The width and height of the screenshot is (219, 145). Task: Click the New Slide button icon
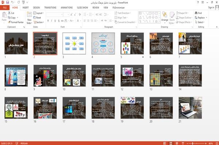click(x=29, y=15)
